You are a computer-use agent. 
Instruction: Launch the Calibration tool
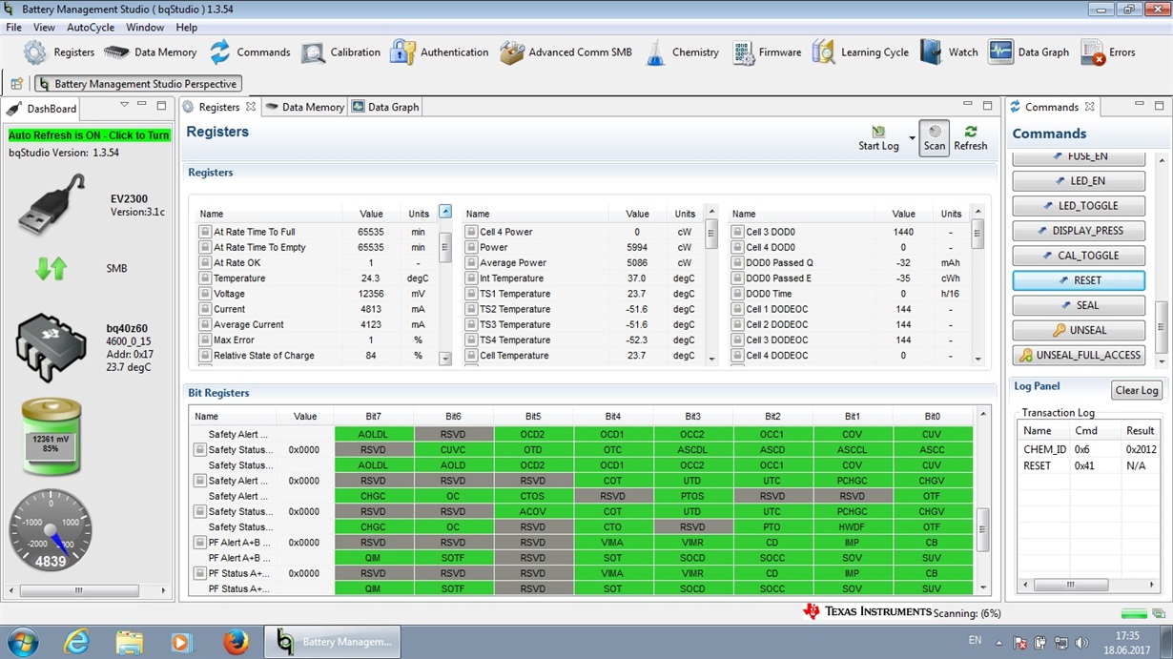click(x=340, y=52)
